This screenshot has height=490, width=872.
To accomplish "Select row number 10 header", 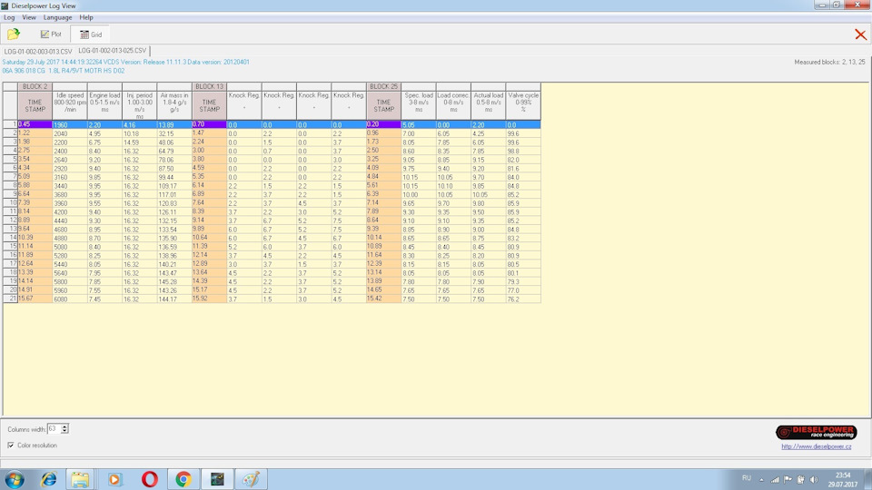I will pos(11,203).
